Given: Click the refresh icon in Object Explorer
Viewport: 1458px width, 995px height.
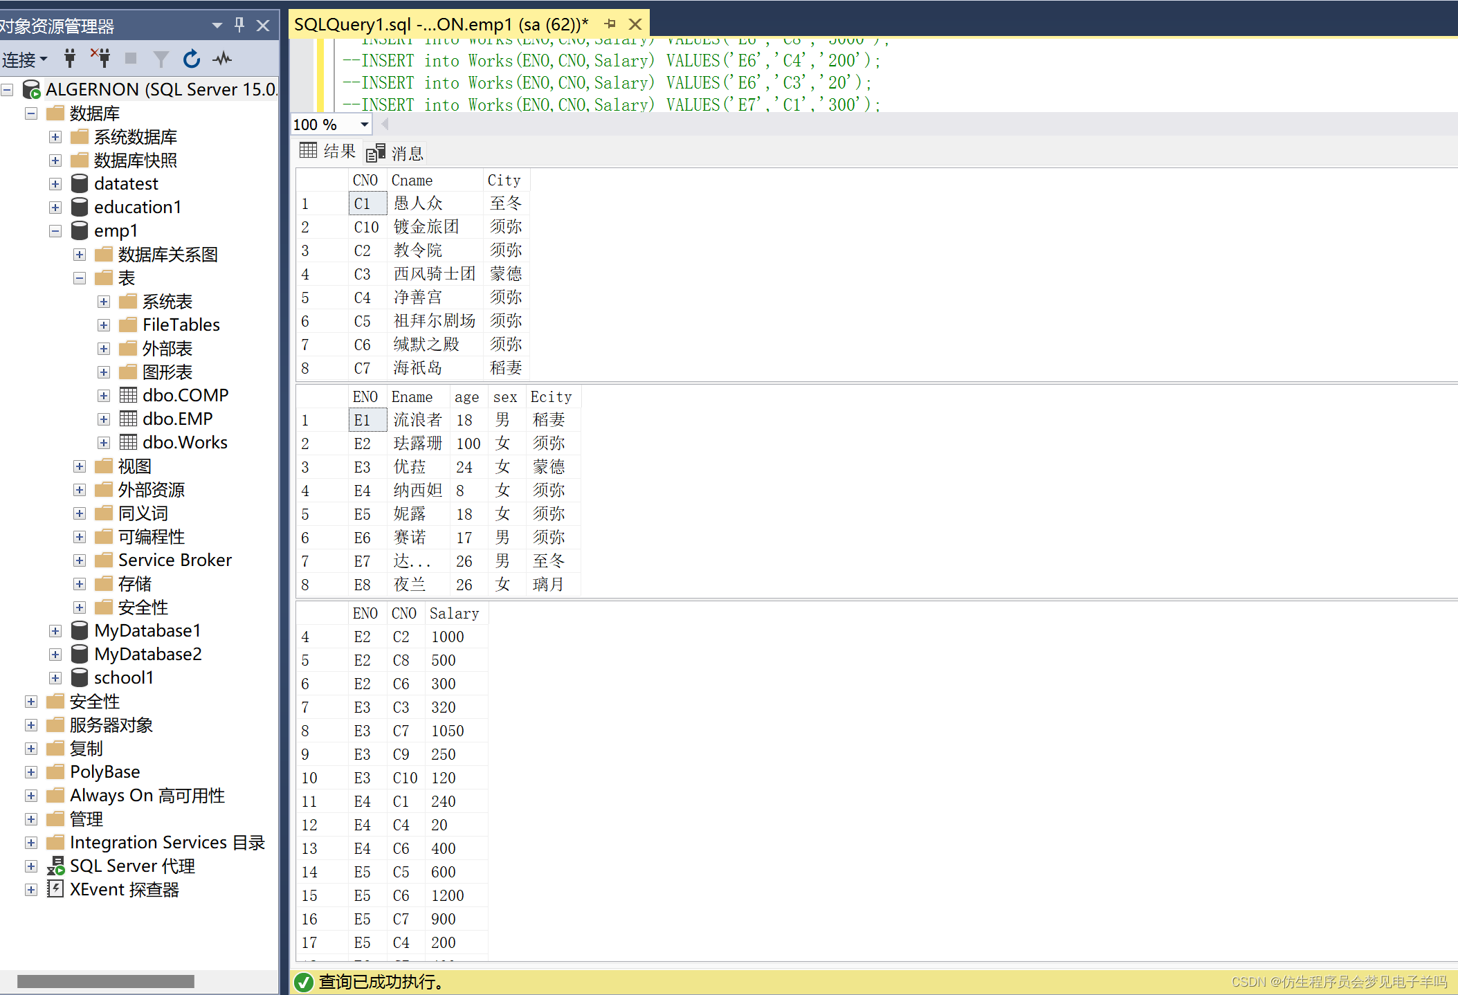Looking at the screenshot, I should click(x=192, y=59).
